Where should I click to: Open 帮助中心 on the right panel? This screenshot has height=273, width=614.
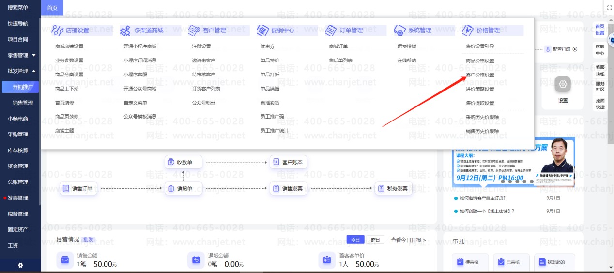600,50
